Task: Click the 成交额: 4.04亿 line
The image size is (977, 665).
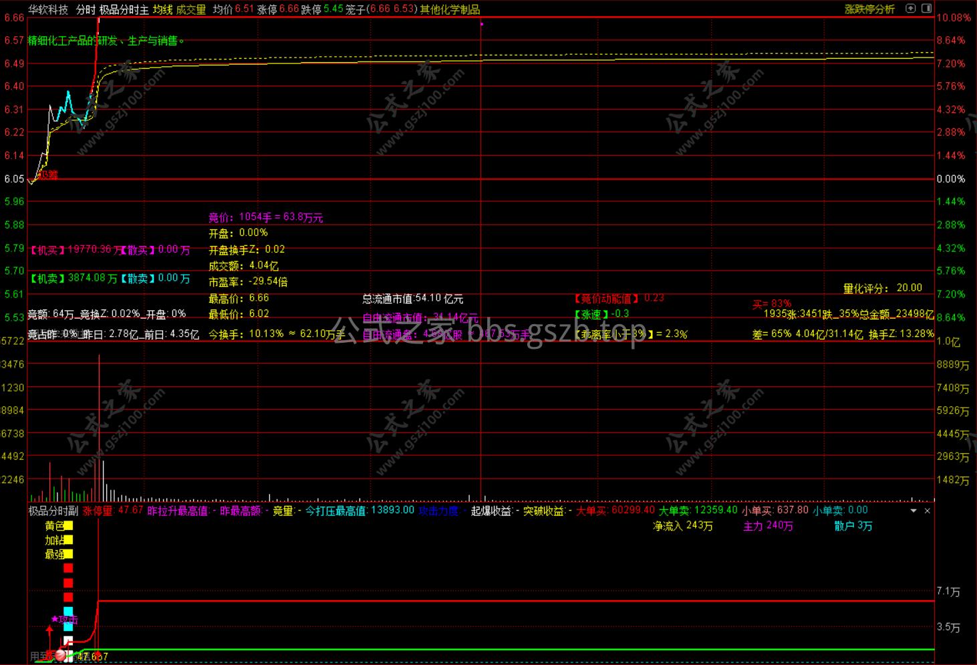Action: (x=243, y=265)
